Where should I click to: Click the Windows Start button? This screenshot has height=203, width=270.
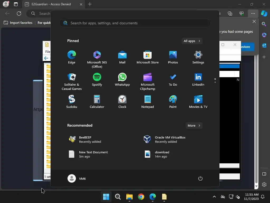coord(106,197)
